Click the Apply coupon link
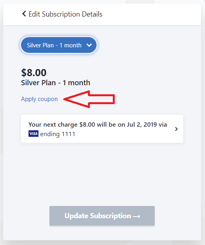205x245 pixels. tap(39, 99)
